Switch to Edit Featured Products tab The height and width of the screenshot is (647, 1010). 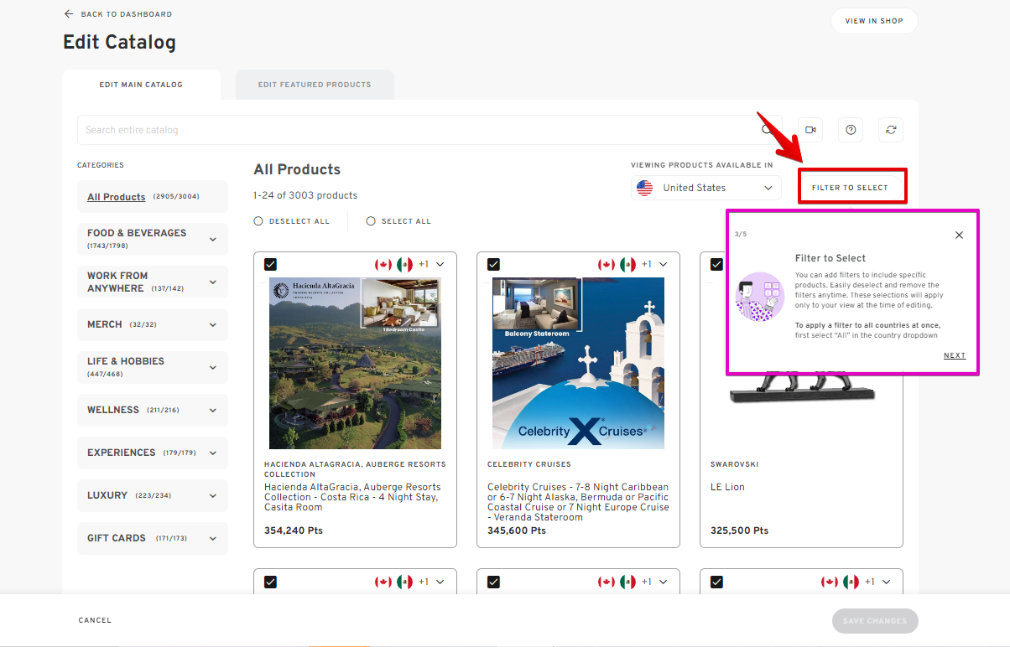315,85
